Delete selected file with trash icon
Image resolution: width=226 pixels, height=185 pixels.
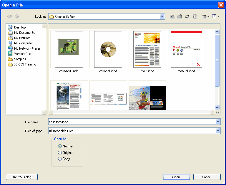tap(195, 16)
